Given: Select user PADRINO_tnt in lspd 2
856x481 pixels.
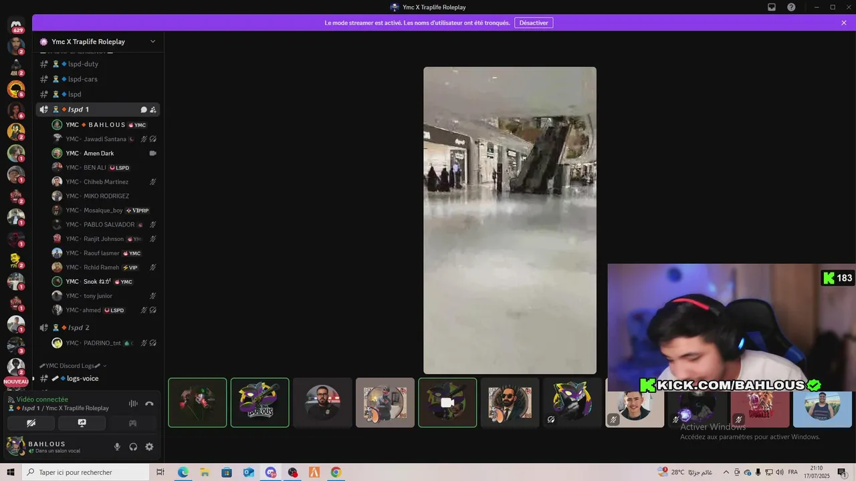Looking at the screenshot, I should [x=104, y=343].
